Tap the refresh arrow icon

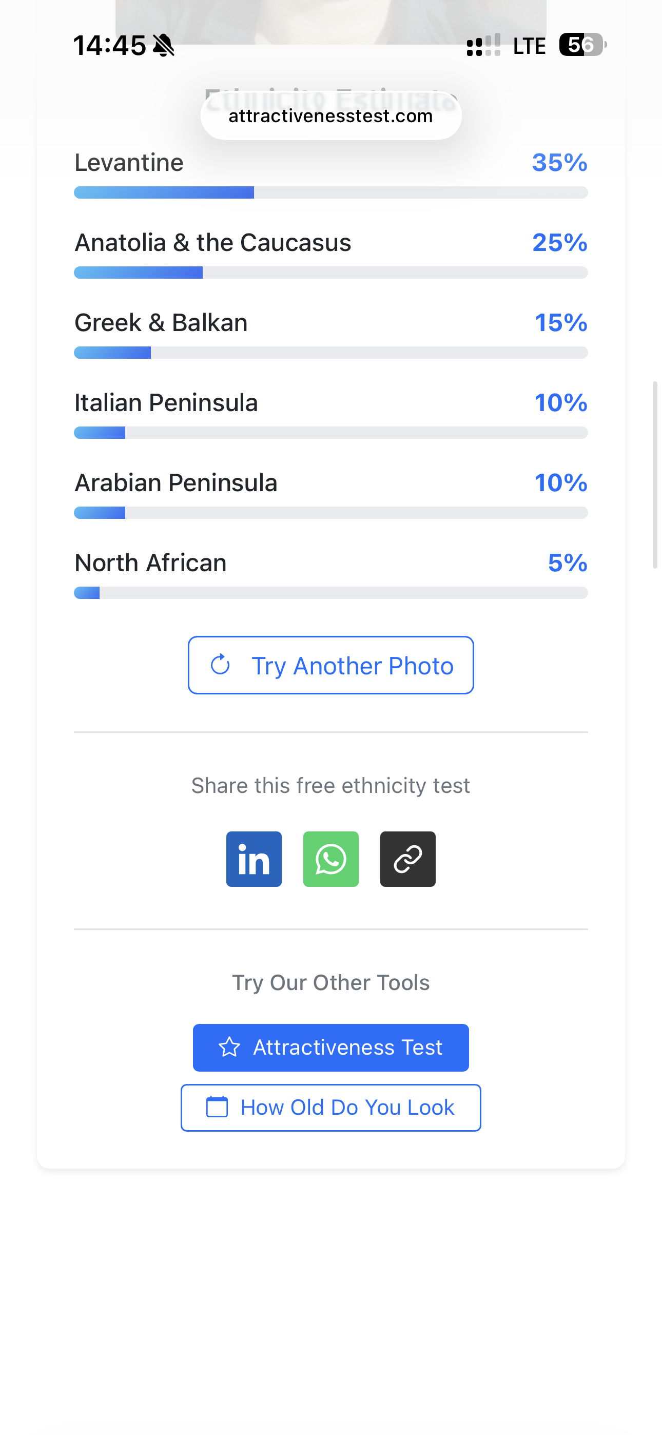click(x=220, y=665)
